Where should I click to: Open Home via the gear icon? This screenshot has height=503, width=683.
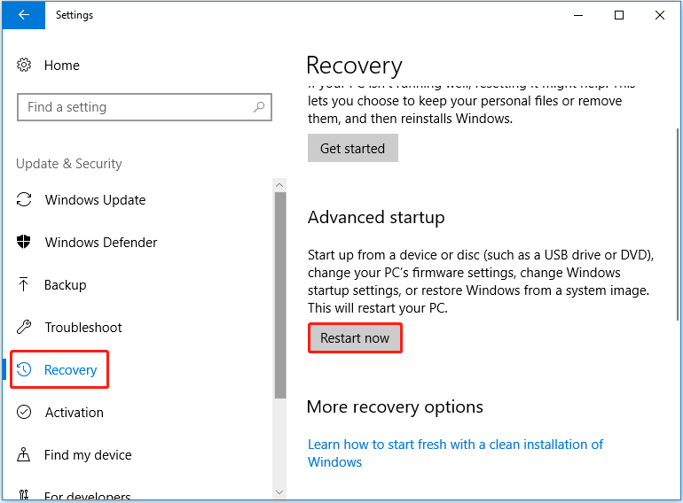[24, 66]
